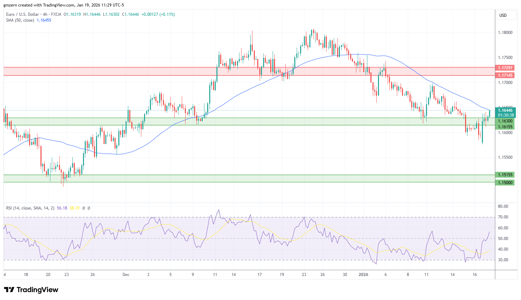Click the close price C1.16446
This screenshot has width=521, height=300.
click(x=131, y=14)
